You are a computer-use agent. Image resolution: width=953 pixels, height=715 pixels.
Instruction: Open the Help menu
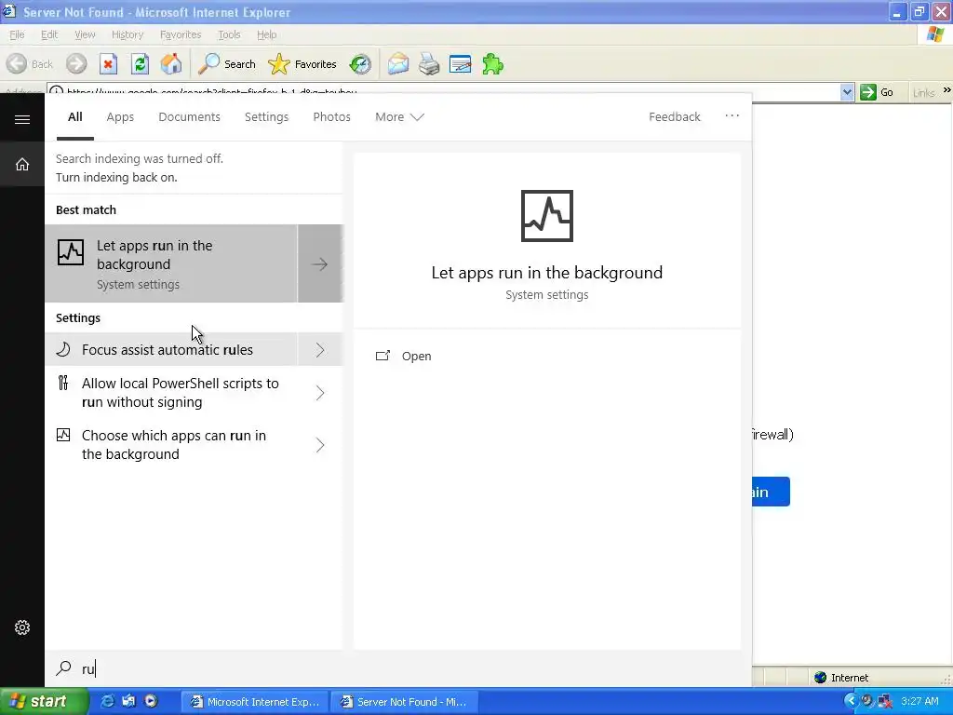(266, 34)
